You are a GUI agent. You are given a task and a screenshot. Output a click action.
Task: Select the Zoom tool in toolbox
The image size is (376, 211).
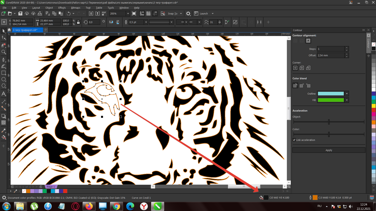pyautogui.click(x=4, y=52)
